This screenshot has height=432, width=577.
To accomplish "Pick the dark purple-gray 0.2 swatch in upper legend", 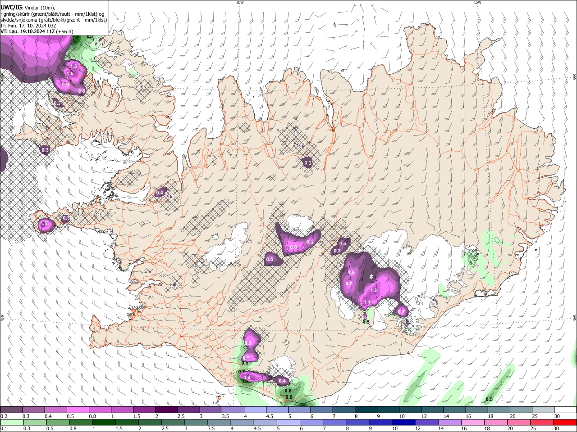I will pos(12,410).
